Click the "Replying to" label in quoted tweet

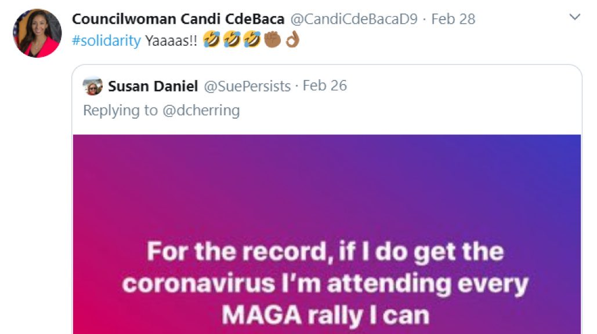(x=120, y=110)
